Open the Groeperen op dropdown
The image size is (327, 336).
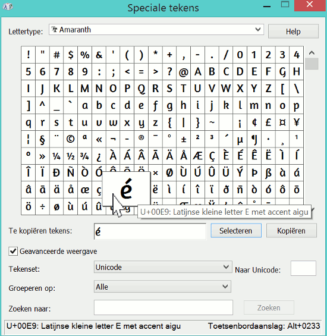click(162, 287)
